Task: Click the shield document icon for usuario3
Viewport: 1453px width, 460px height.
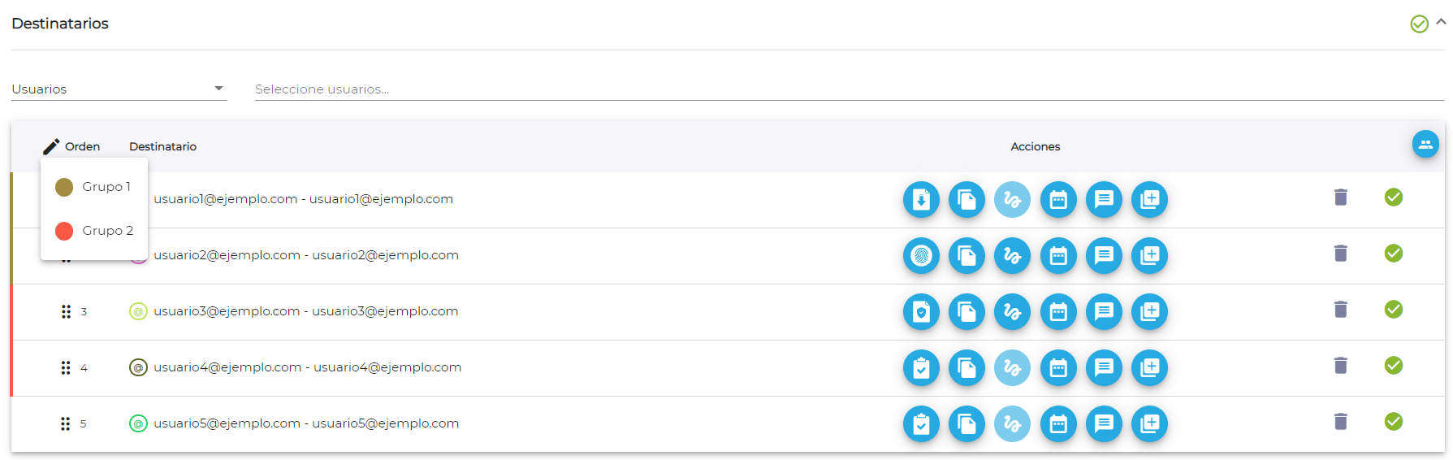Action: click(x=921, y=312)
